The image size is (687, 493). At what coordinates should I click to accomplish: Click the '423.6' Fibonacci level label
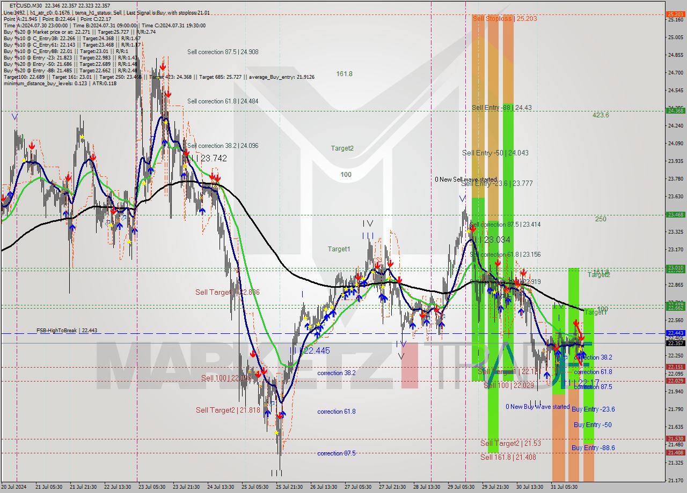601,115
